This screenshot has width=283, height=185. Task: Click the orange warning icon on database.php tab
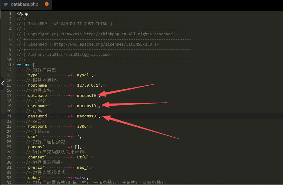click(x=46, y=4)
